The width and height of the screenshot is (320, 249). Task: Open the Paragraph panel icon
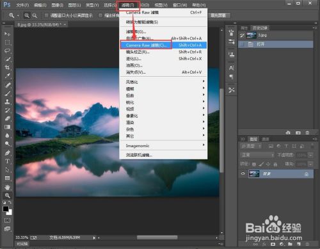231,76
